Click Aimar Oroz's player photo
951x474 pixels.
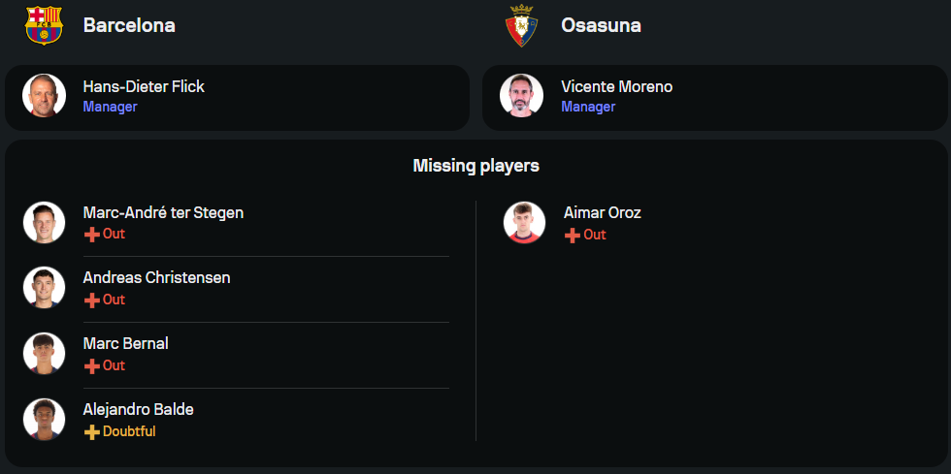point(524,223)
